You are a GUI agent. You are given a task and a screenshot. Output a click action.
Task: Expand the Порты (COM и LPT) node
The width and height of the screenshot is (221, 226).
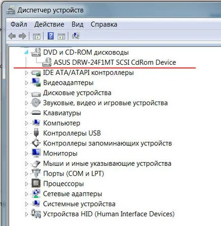[x=26, y=173]
